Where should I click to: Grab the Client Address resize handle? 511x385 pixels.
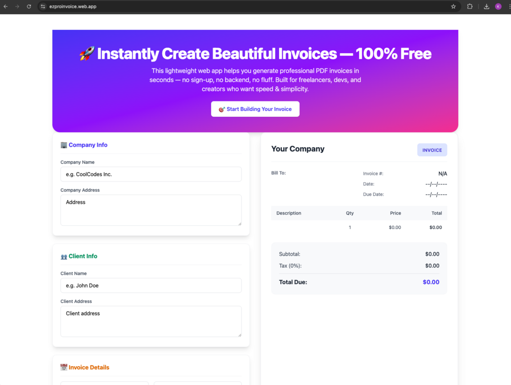click(239, 334)
